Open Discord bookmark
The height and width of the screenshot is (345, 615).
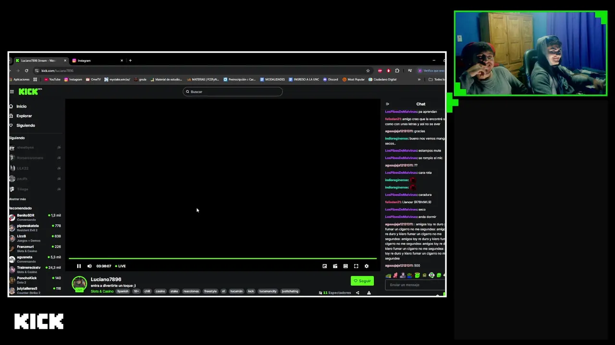[x=331, y=80]
